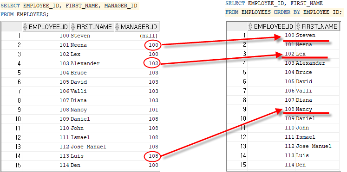Click 'David' in the right table
Image resolution: width=347 pixels, height=172 pixels.
304,81
